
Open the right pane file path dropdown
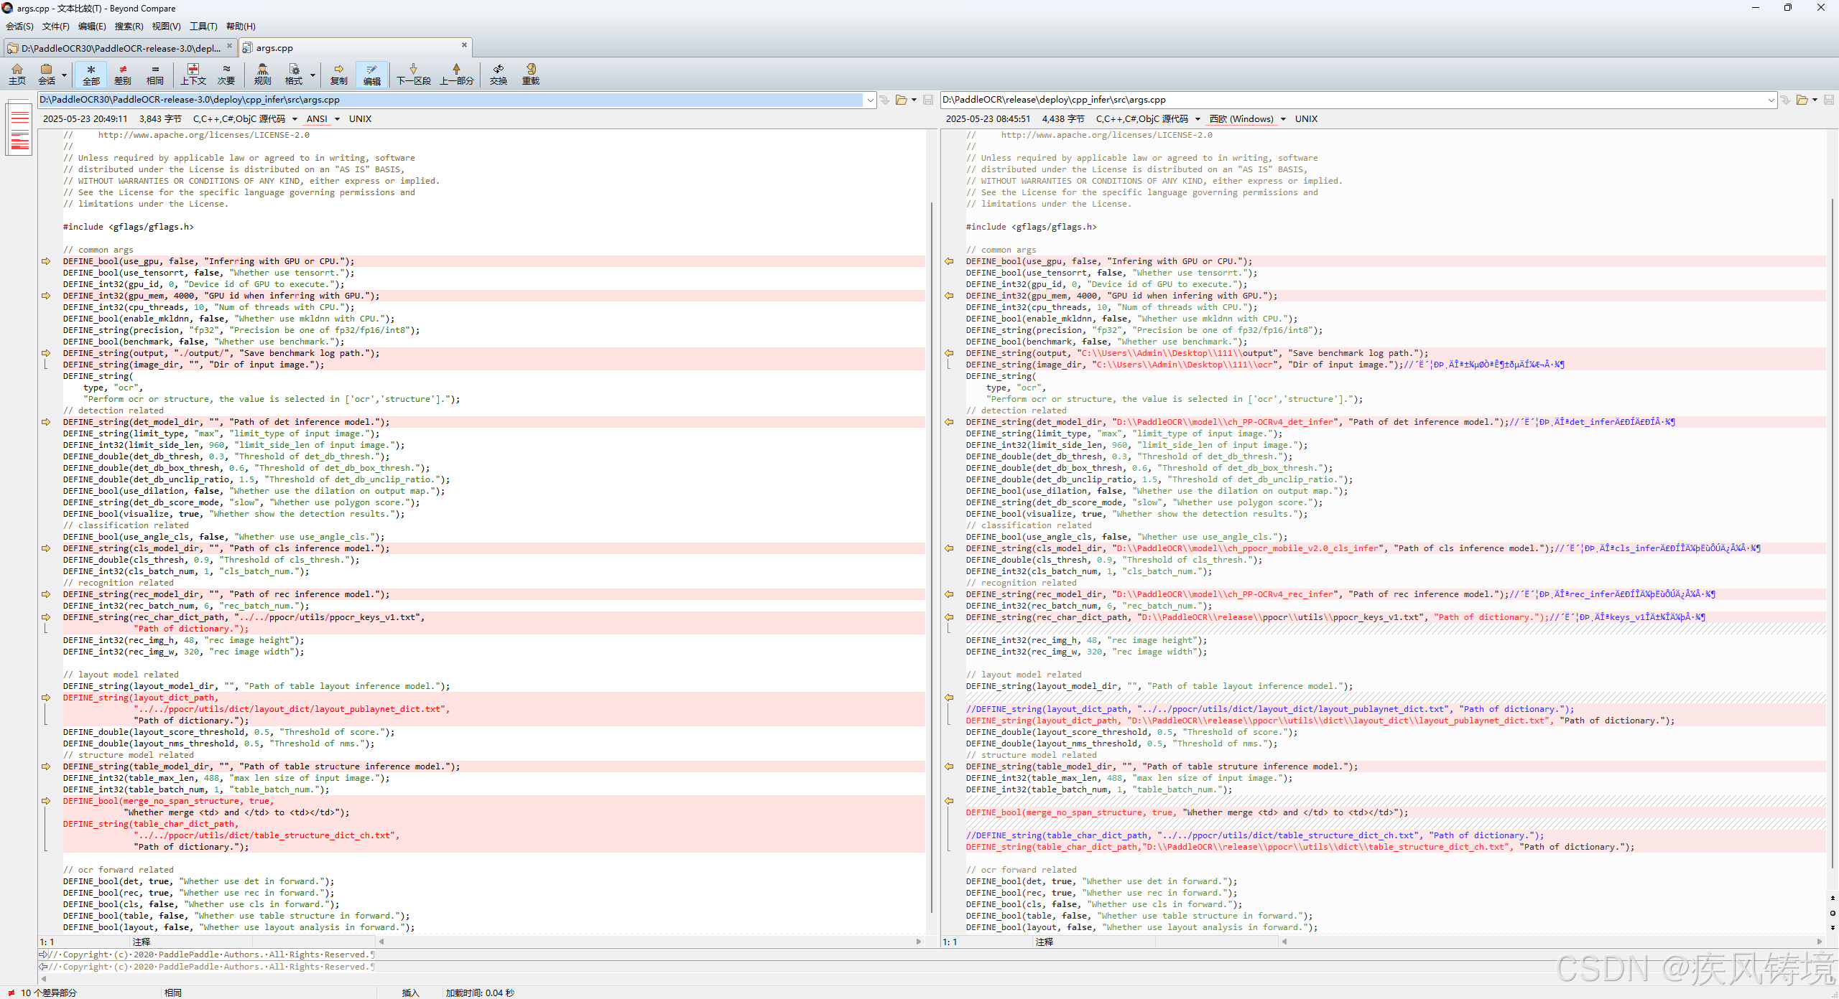[1771, 100]
